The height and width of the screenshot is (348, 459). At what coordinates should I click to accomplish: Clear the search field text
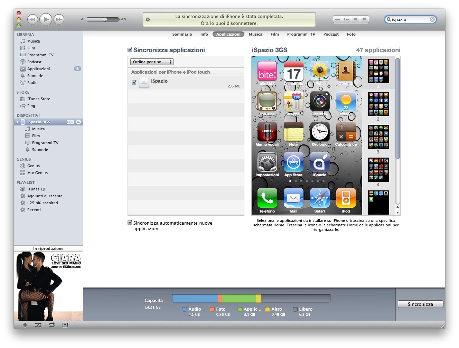pyautogui.click(x=432, y=19)
